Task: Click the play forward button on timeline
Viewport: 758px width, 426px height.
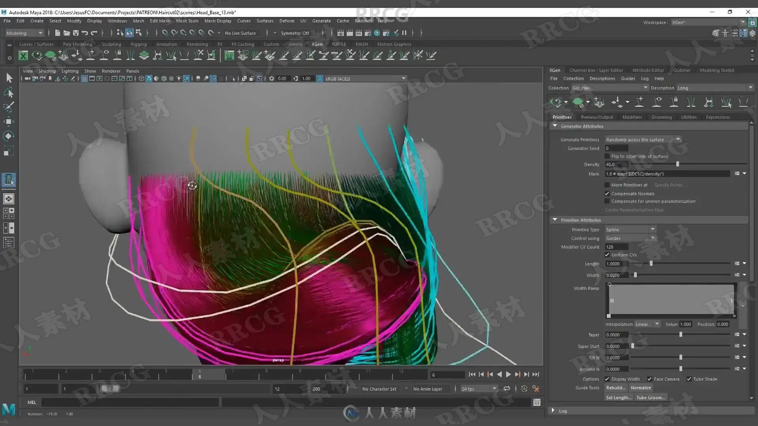Action: [508, 374]
